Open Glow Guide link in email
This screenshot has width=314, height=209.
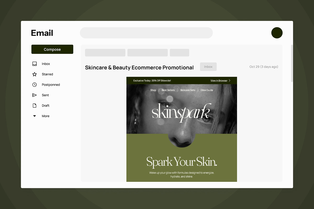(207, 90)
